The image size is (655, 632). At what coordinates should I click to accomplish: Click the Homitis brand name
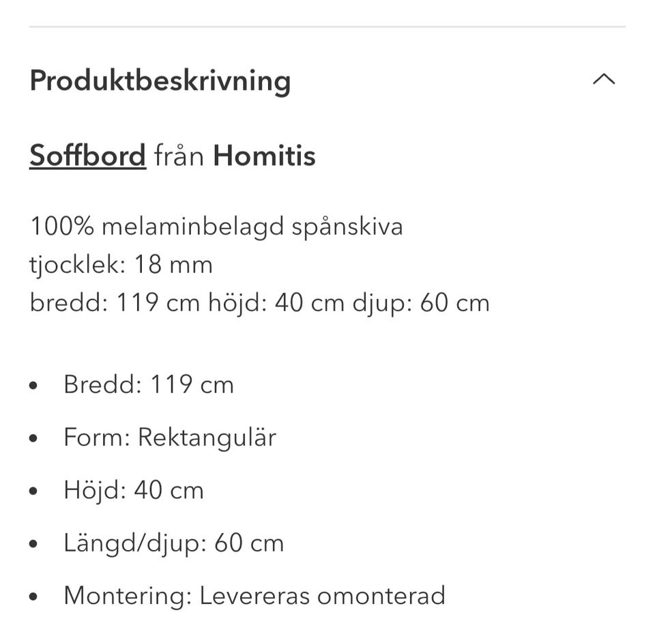pos(264,156)
